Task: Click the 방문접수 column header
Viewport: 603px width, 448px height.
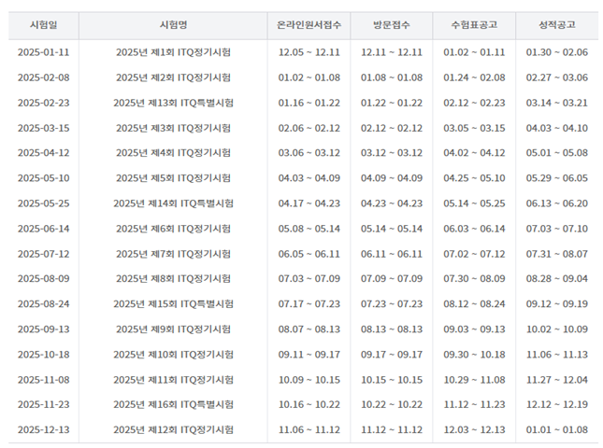Action: [x=391, y=25]
